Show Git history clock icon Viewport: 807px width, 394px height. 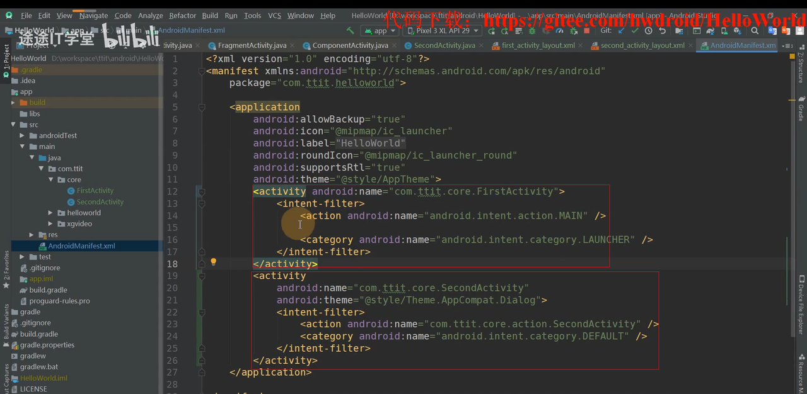tap(648, 30)
